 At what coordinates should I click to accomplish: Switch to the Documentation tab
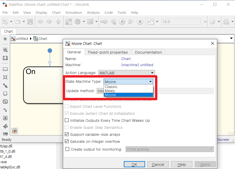click(x=148, y=52)
